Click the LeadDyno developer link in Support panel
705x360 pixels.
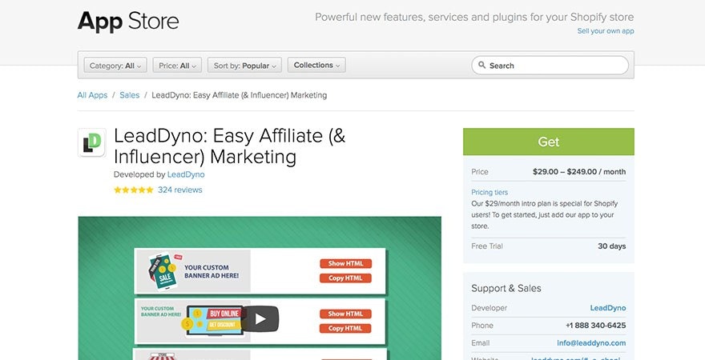607,308
